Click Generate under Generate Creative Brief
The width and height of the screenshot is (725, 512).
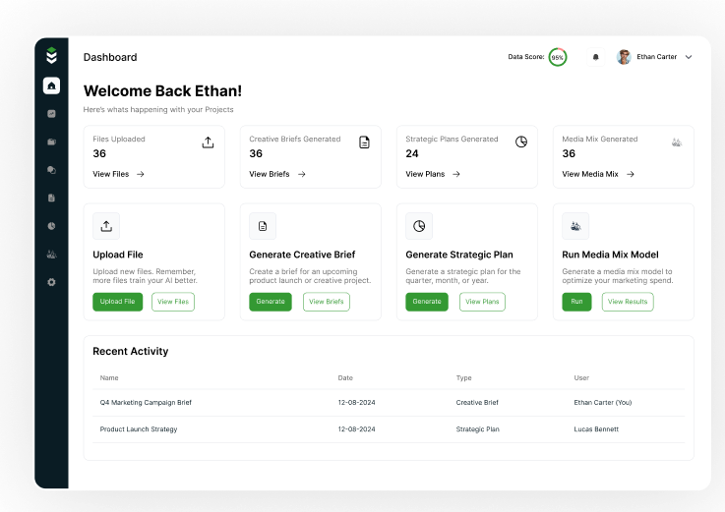tap(271, 302)
